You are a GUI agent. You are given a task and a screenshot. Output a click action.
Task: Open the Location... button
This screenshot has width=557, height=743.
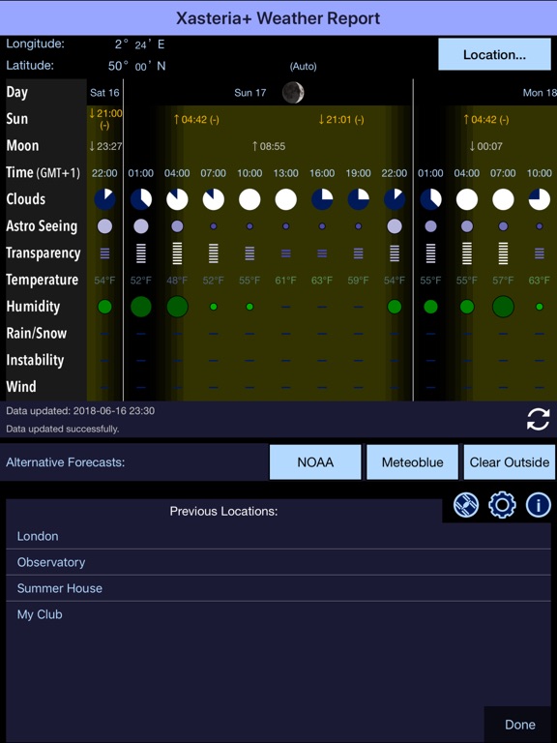coord(494,54)
